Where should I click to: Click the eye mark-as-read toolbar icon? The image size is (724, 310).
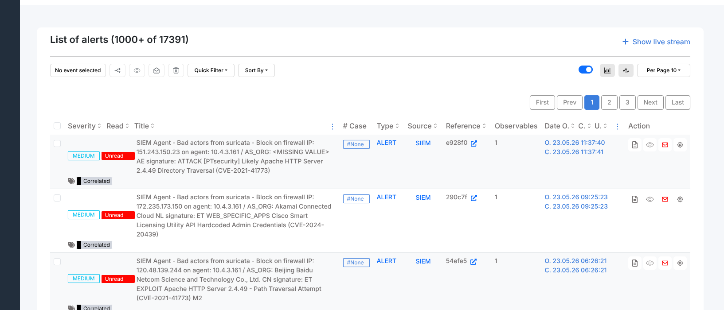pos(137,70)
